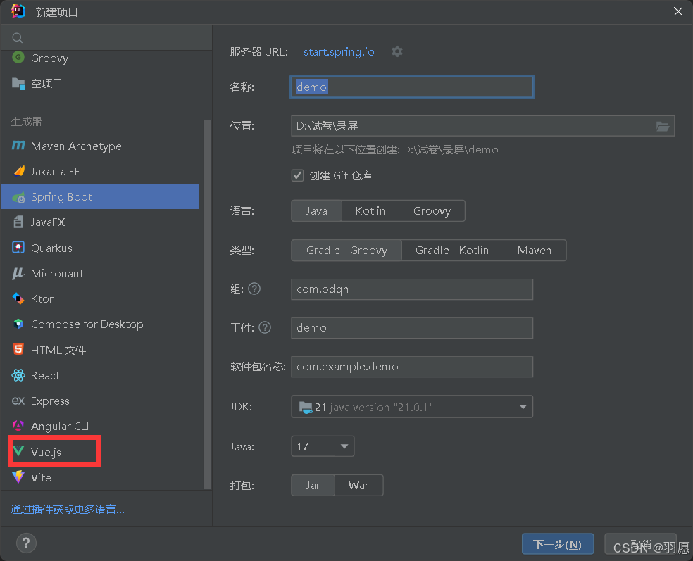This screenshot has width=693, height=561.
Task: Select Maven Archetype generator
Action: click(x=100, y=146)
